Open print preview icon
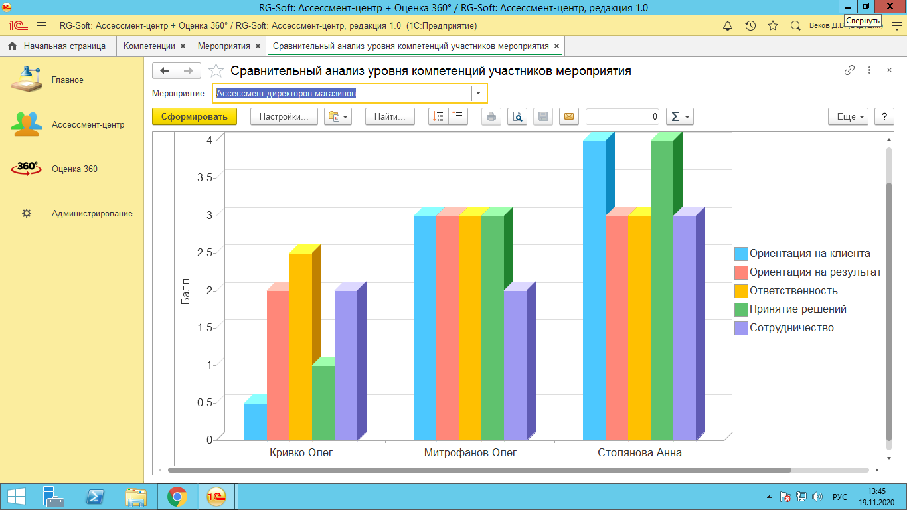 (x=517, y=116)
